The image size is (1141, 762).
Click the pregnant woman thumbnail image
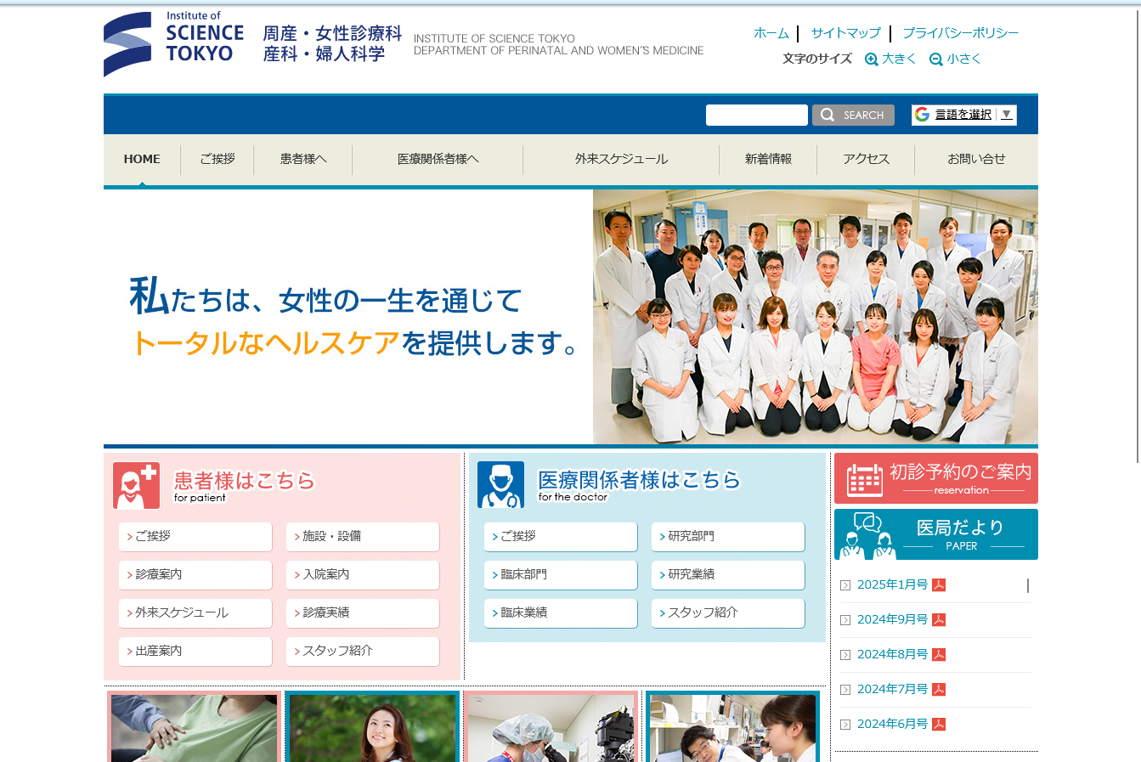(x=194, y=728)
